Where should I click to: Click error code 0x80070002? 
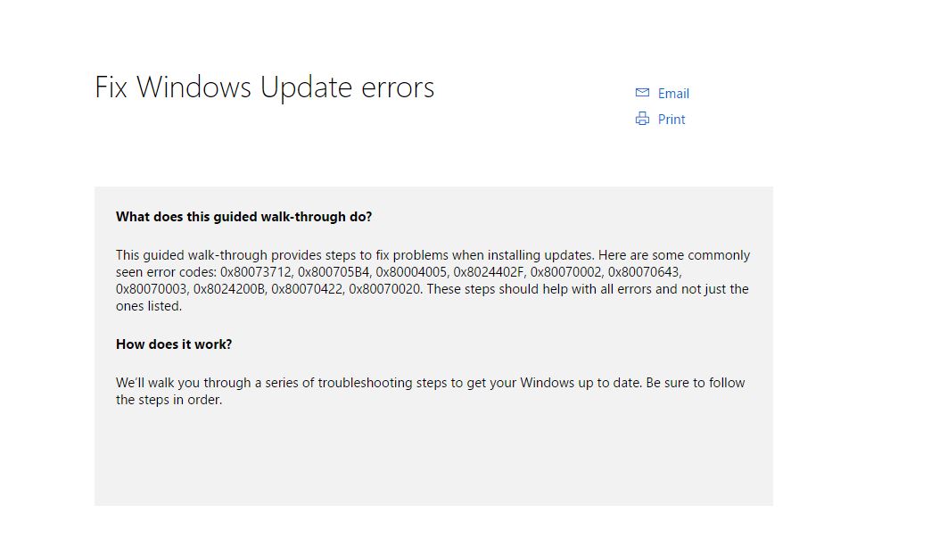pos(566,272)
